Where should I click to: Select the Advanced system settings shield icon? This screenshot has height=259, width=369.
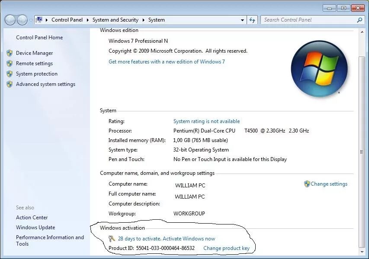tap(10, 84)
